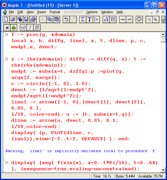
Task: Stop the computation with the STOP icon
Action: coord(139,19)
